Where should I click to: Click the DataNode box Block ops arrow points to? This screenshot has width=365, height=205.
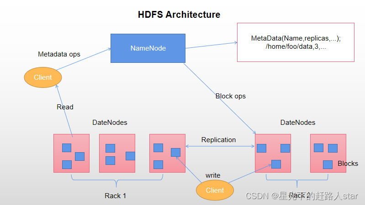273,153
